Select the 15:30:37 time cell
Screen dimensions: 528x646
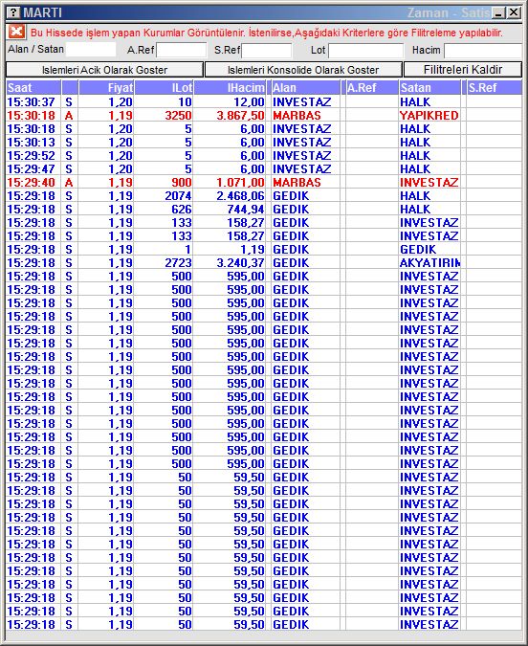tap(32, 101)
